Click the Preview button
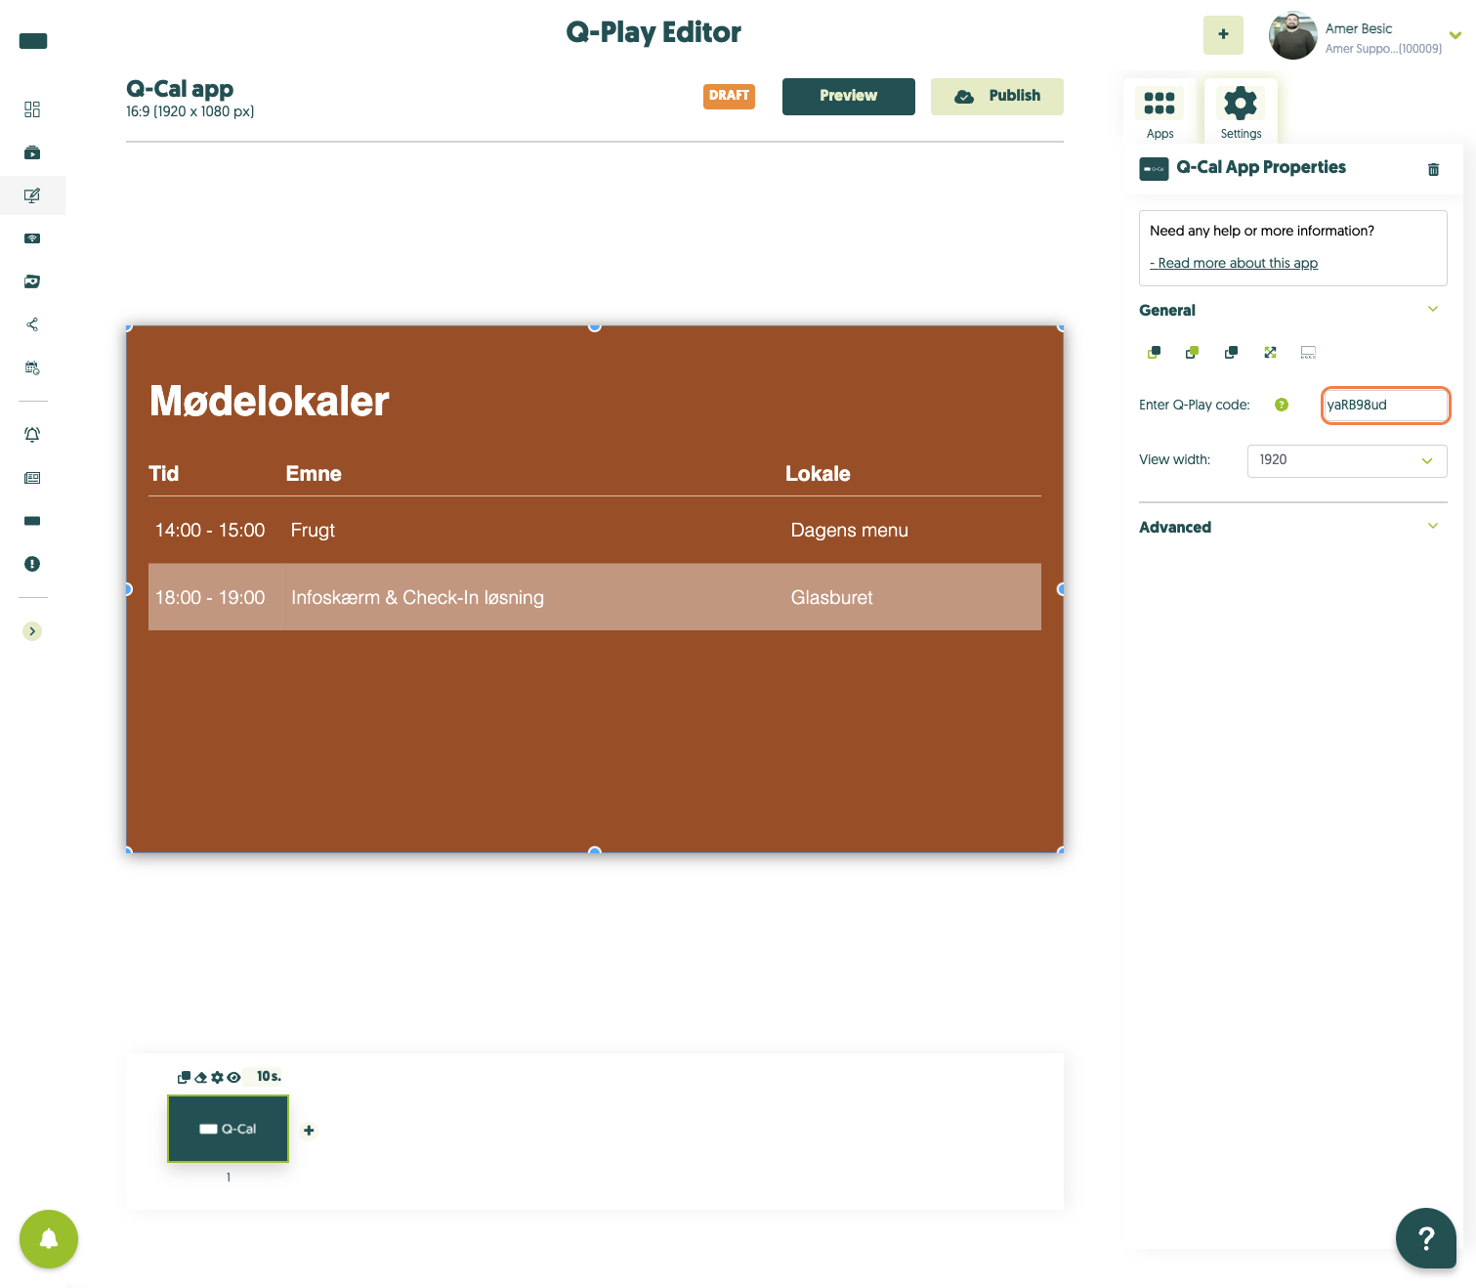The image size is (1476, 1288). (x=848, y=96)
